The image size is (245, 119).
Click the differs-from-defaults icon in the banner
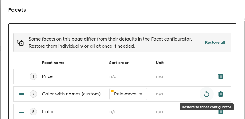pos(21,43)
